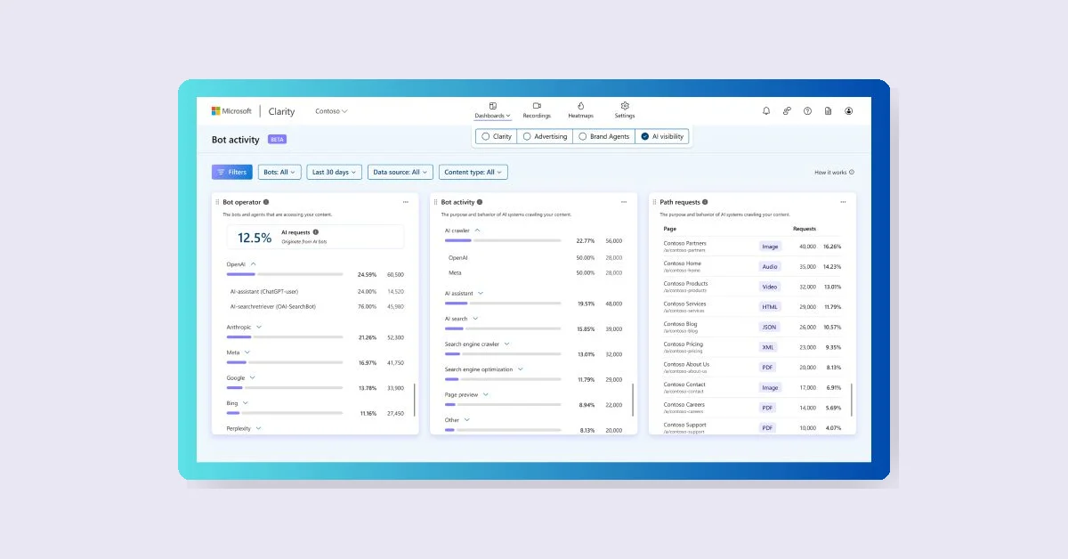Collapse the OpenAI section under Bot operator
This screenshot has height=559, width=1068.
click(255, 264)
